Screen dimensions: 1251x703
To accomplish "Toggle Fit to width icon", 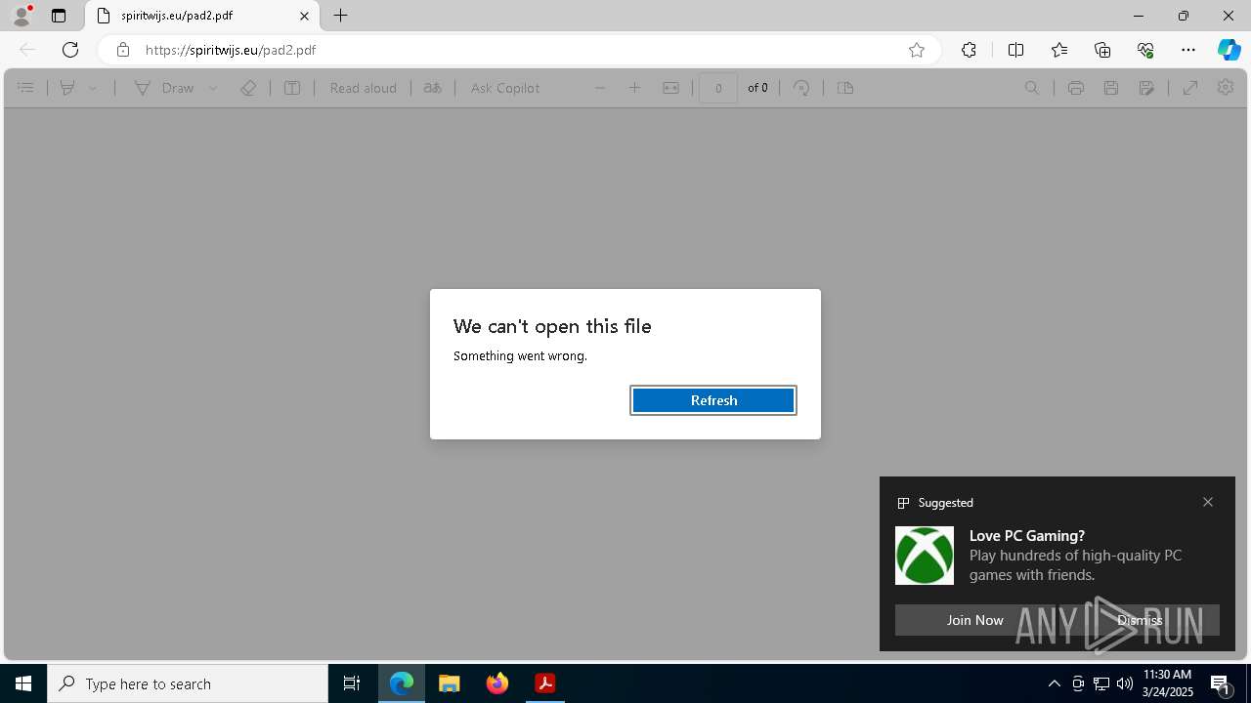I will tap(670, 88).
